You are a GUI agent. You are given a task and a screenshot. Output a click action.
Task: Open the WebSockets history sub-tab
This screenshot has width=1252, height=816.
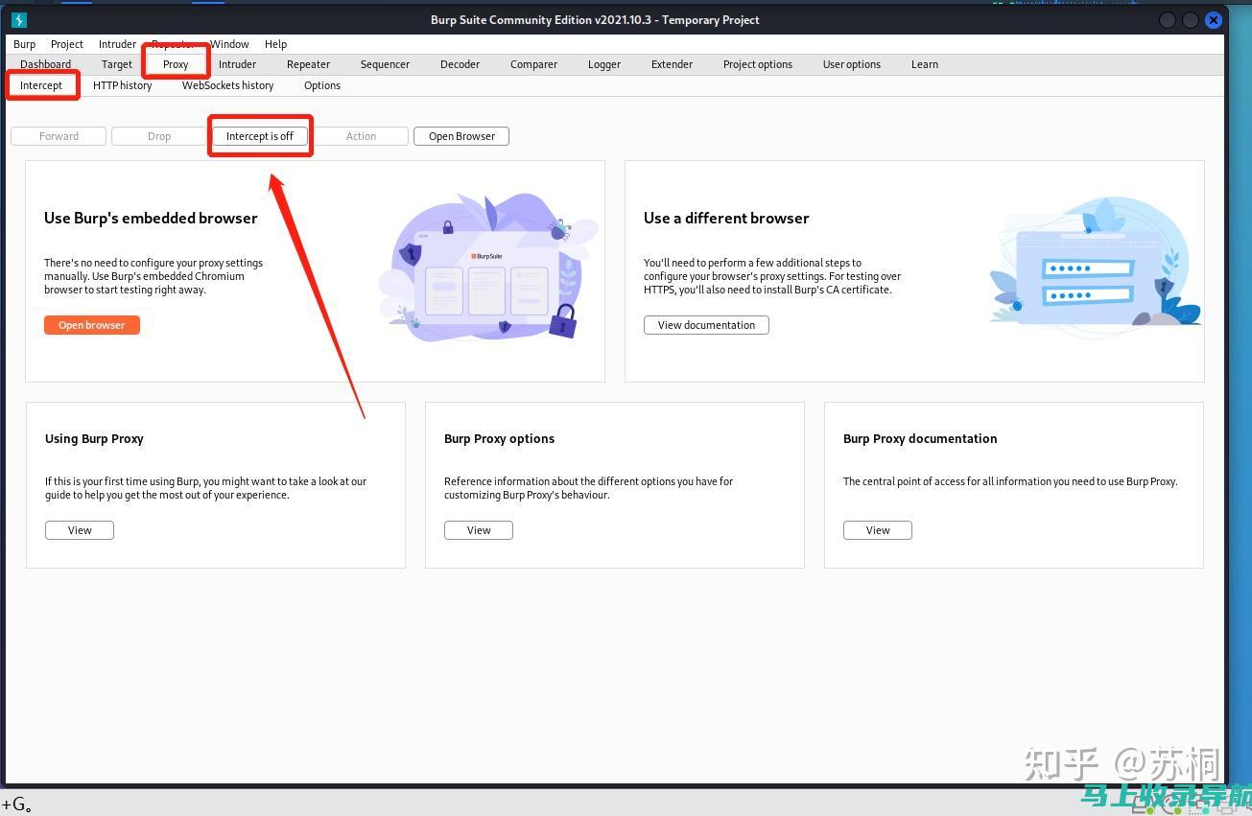tap(228, 85)
